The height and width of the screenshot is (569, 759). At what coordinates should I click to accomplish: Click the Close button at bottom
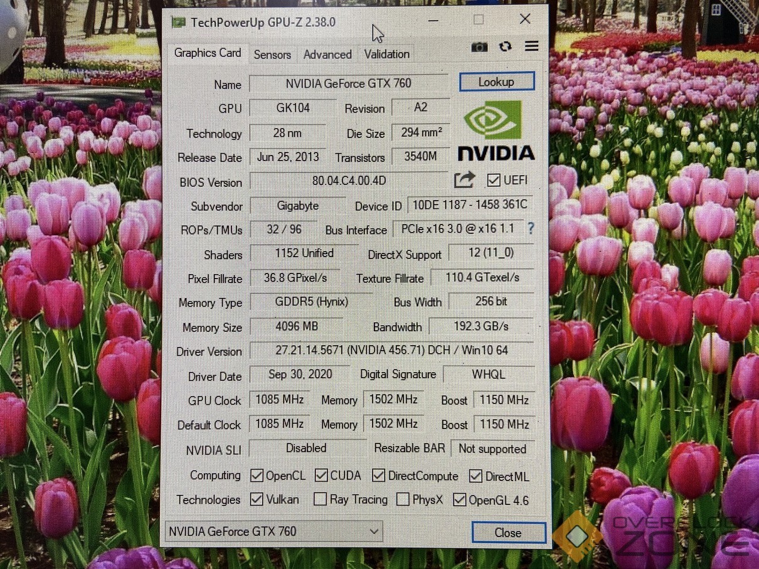tap(508, 533)
